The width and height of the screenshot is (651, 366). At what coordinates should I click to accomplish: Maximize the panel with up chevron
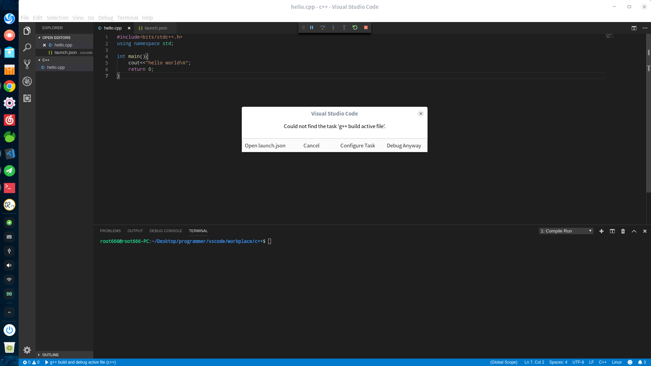[x=634, y=231]
